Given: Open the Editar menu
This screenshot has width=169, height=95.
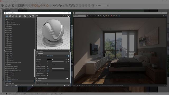Looking at the screenshot, I should point(7,3).
